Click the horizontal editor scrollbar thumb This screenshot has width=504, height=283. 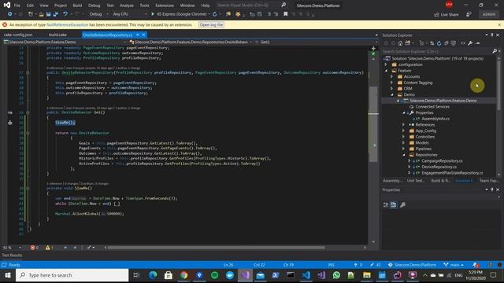pyautogui.click(x=216, y=248)
